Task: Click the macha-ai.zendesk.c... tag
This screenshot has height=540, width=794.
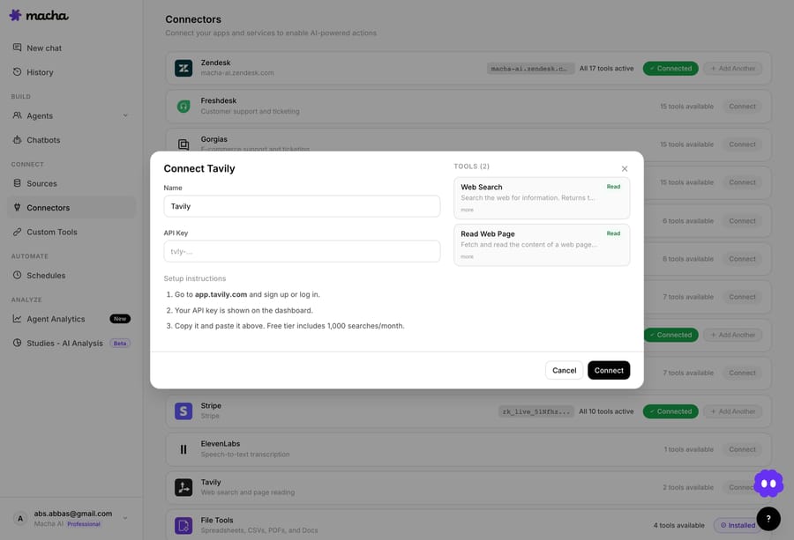Action: pos(531,68)
